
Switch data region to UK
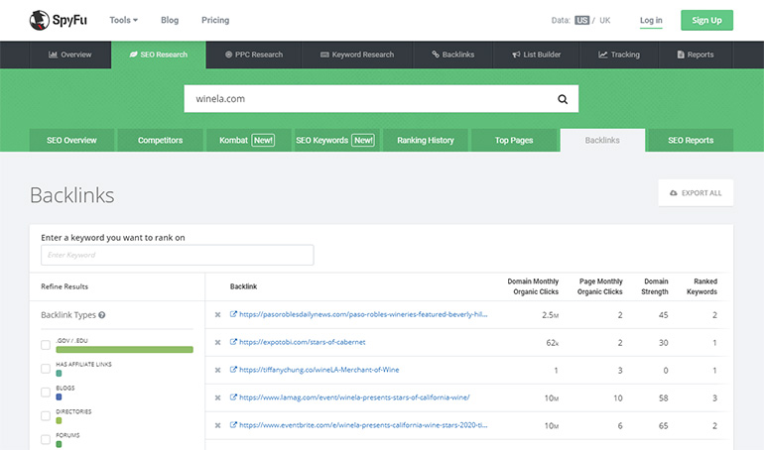605,20
